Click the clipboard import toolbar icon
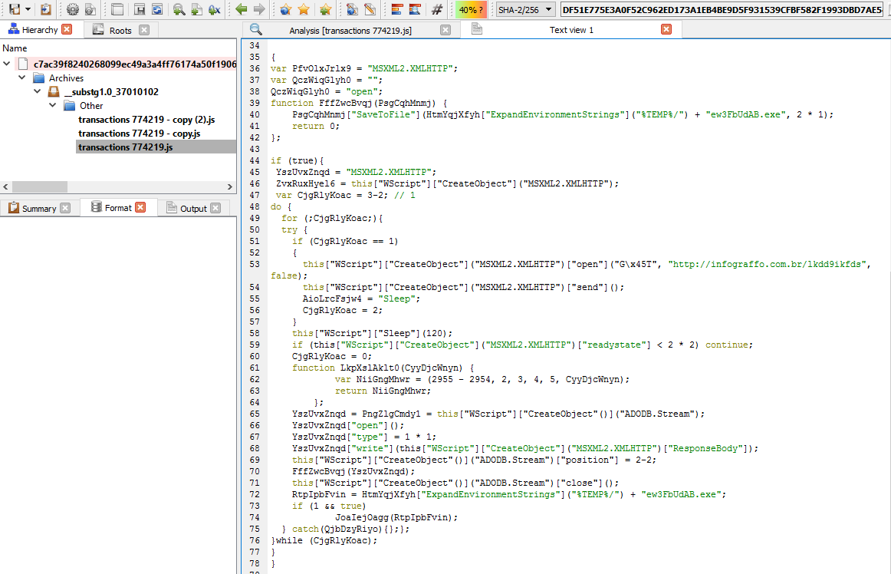891x574 pixels. coord(46,9)
